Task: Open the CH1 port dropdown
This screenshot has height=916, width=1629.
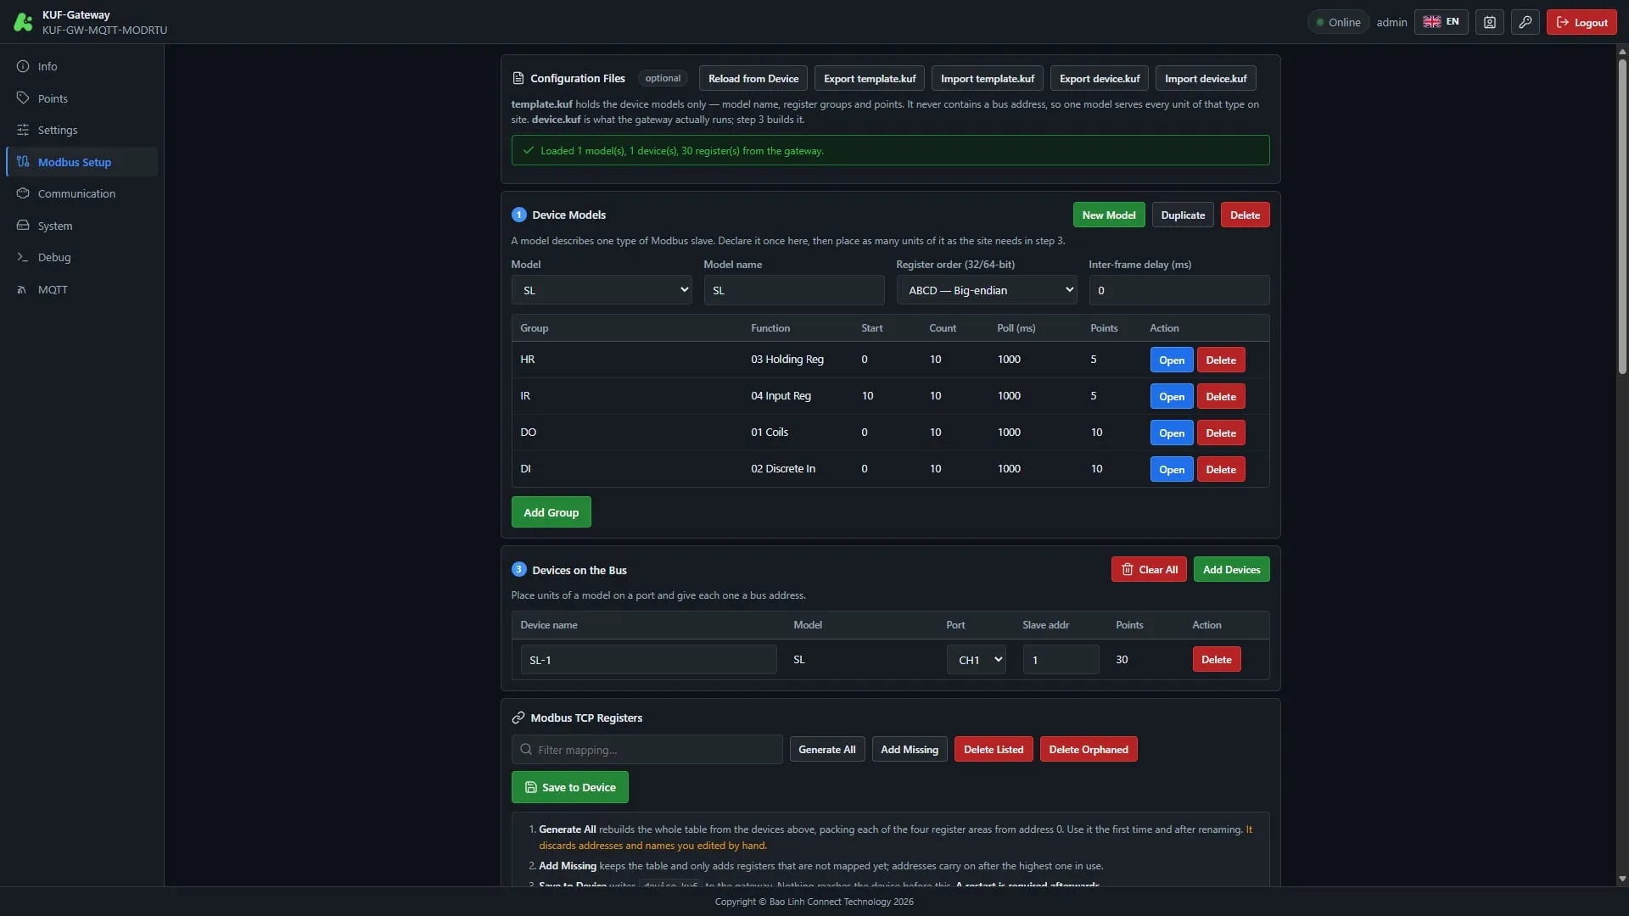Action: [x=977, y=660]
